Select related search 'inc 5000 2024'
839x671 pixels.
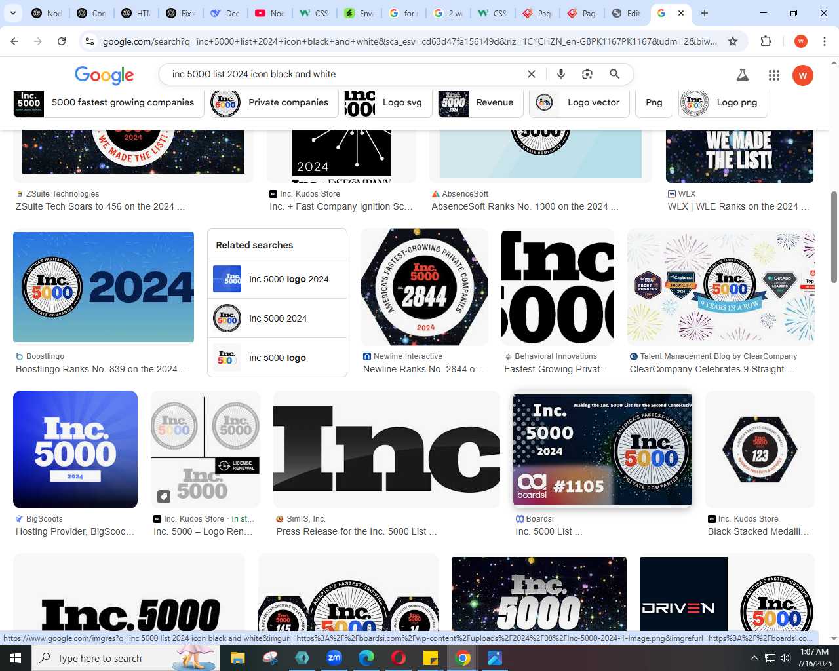point(277,318)
